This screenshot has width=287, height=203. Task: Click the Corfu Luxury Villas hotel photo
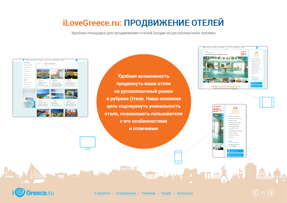point(43,94)
